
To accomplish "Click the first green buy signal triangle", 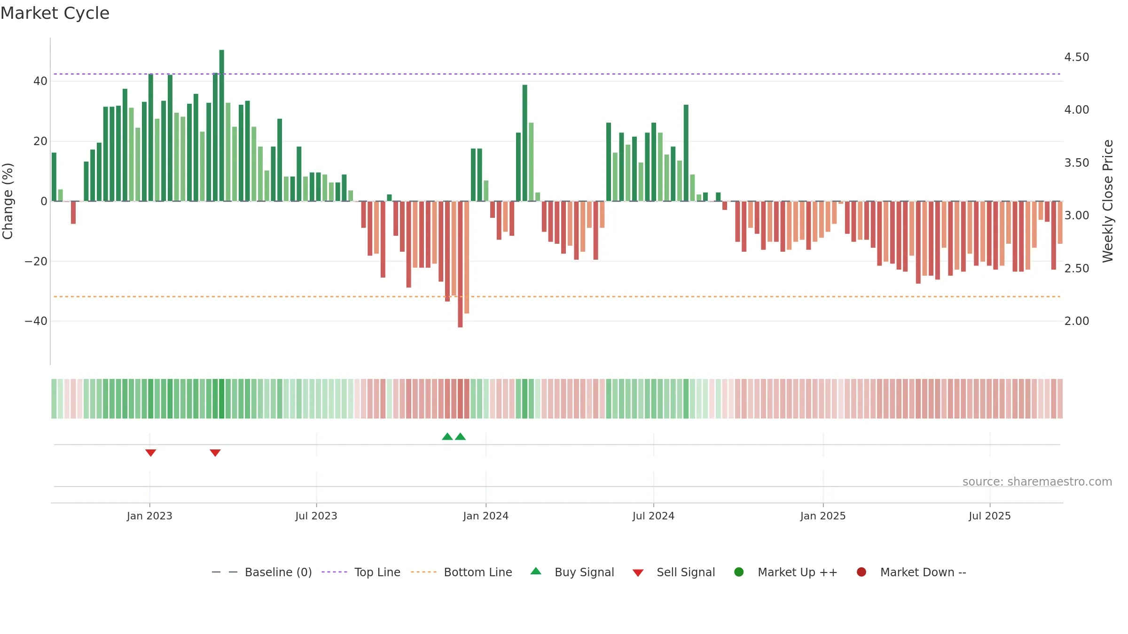I will 447,436.
